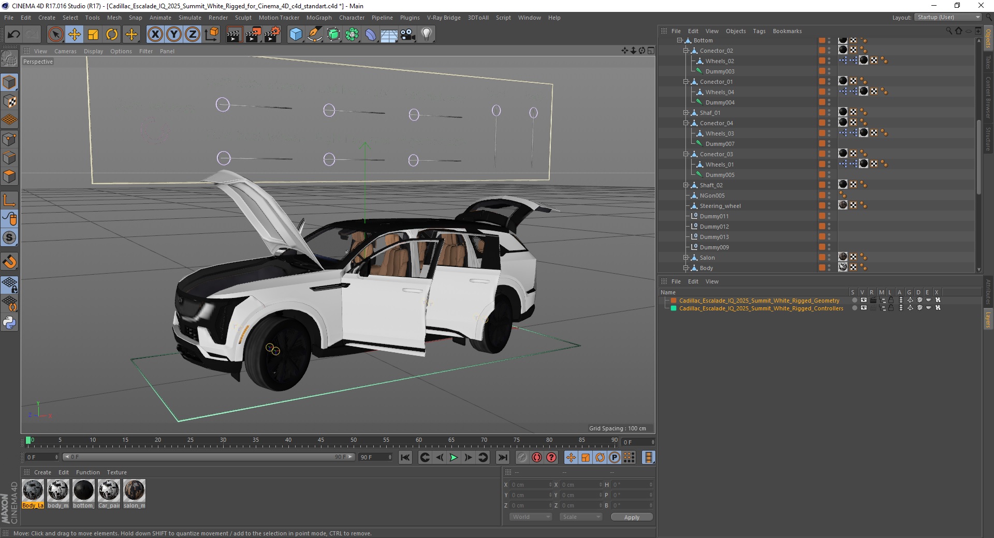The height and width of the screenshot is (538, 994).
Task: Collapse the Conector_02 tree node
Action: [x=685, y=51]
